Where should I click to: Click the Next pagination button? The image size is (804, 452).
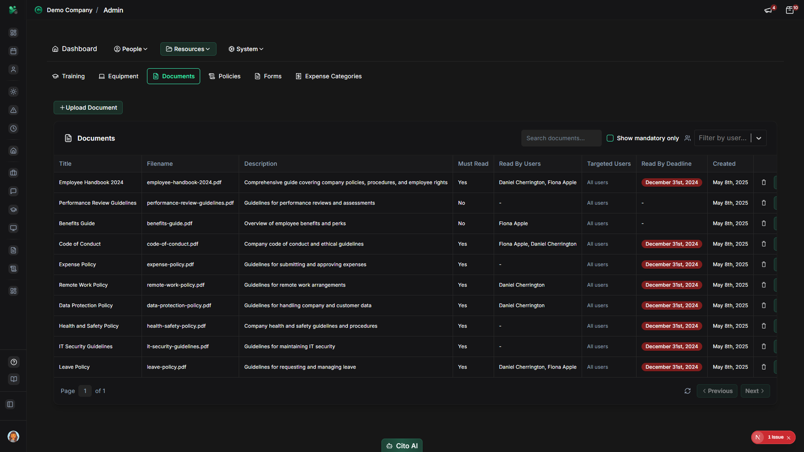(755, 391)
